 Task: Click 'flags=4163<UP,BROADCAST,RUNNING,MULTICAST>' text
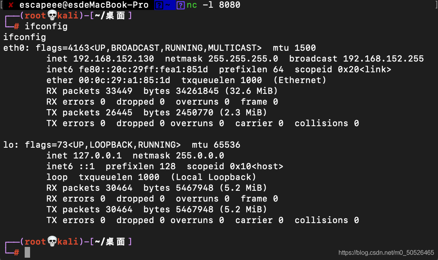(148, 48)
